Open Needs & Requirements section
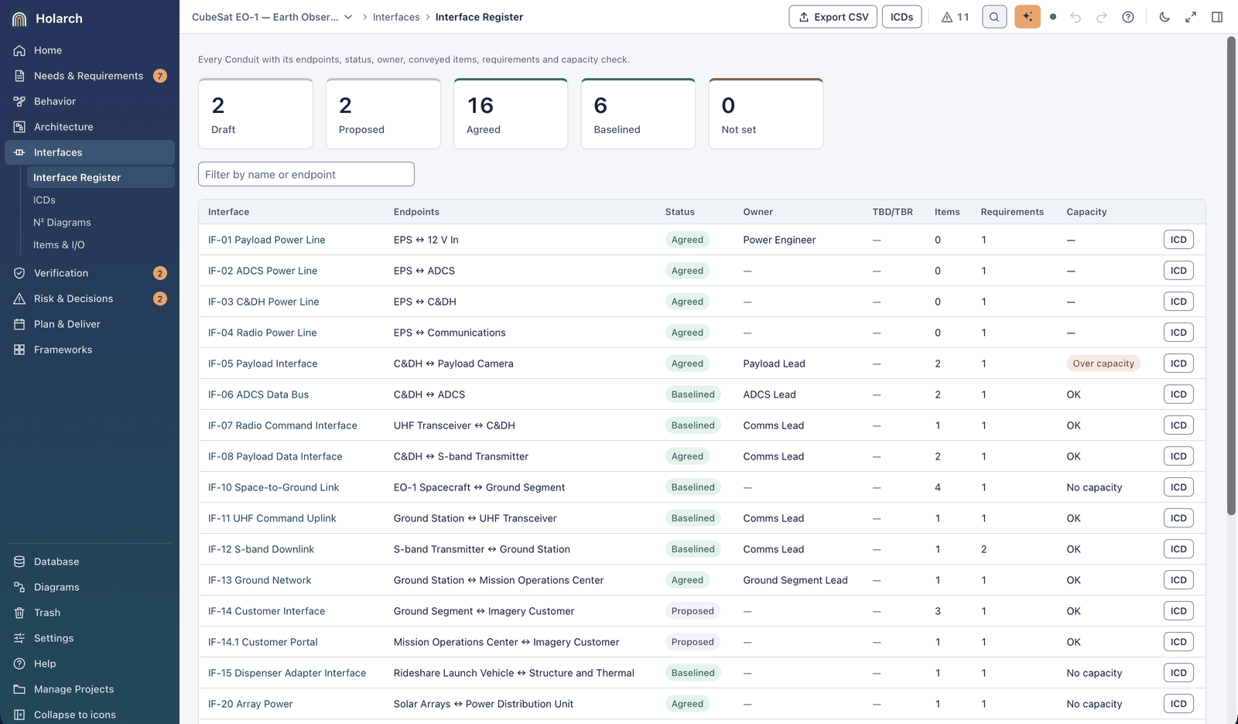This screenshot has width=1238, height=724. [90, 76]
